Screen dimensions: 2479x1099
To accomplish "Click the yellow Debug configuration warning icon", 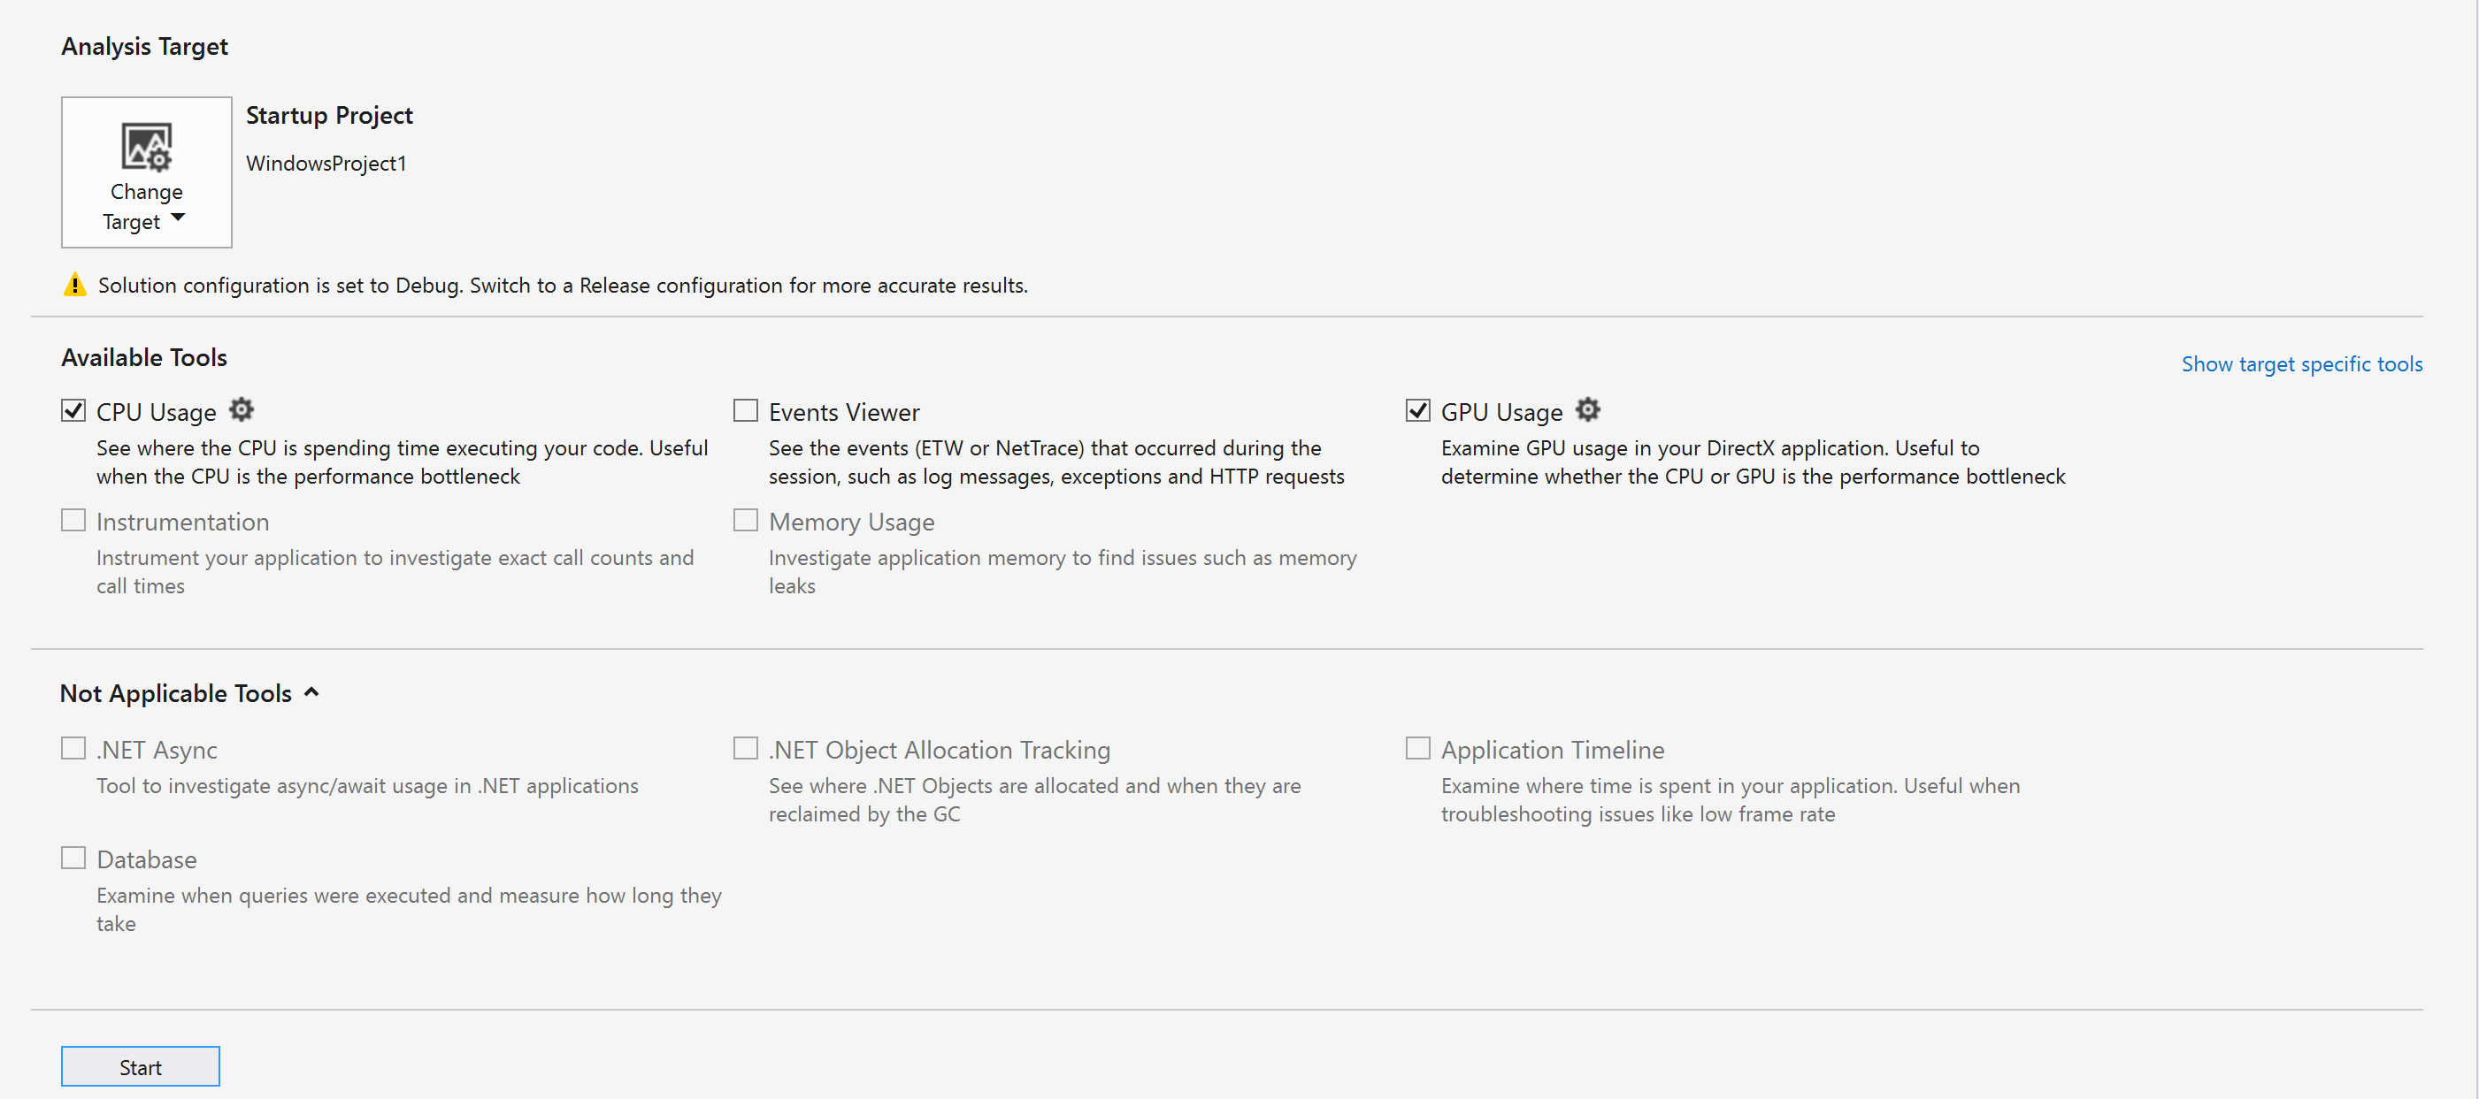I will click(x=75, y=285).
